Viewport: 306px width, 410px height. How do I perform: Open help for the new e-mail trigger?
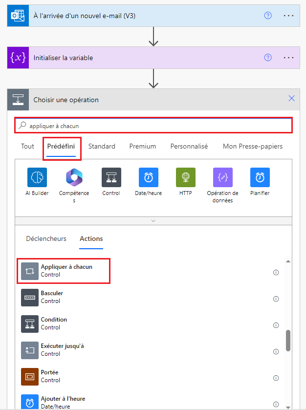268,16
